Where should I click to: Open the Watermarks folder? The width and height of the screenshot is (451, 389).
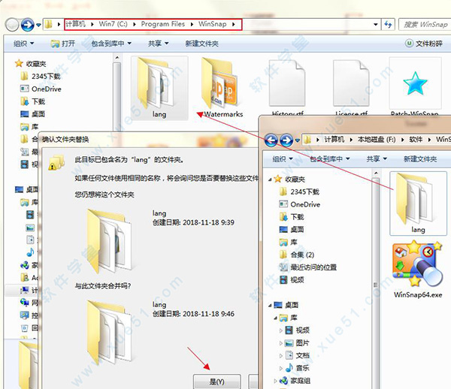point(223,84)
